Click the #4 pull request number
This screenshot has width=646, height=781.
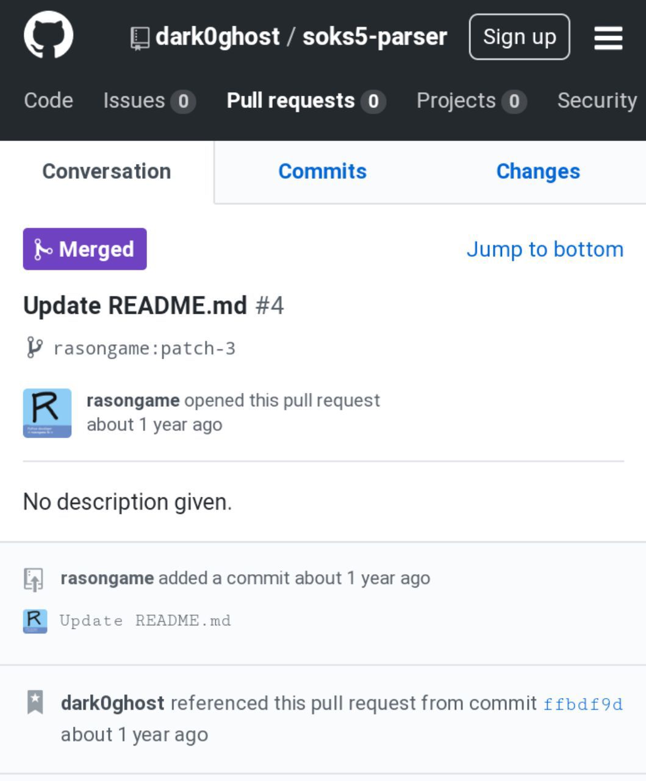(x=270, y=305)
